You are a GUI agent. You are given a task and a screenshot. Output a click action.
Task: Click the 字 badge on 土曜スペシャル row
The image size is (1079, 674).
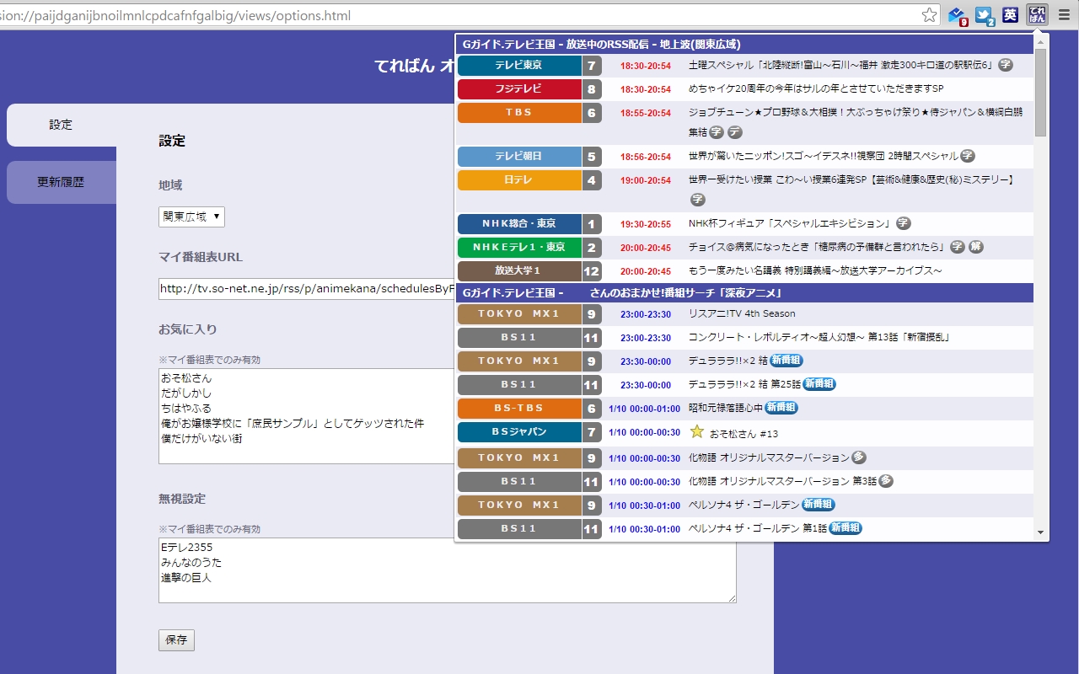pos(1005,65)
